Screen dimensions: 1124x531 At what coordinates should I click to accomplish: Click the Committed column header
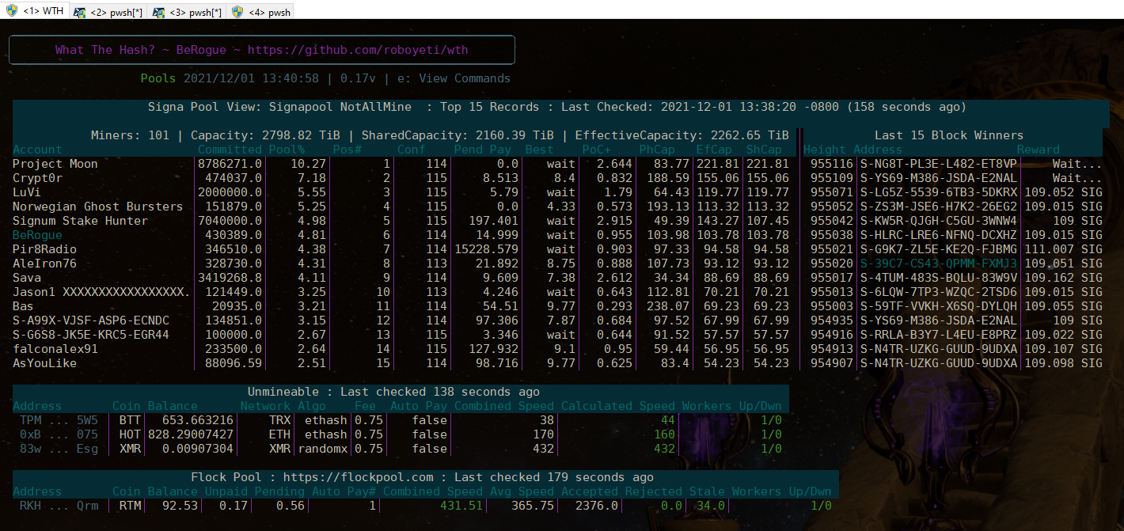click(x=230, y=150)
